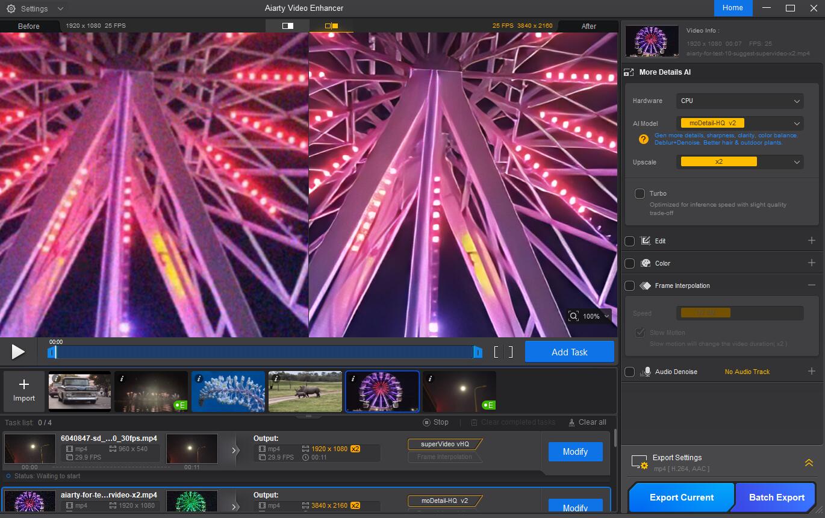
Task: Enable the Turbo checkbox
Action: click(640, 194)
